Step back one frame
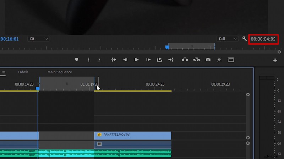 [x=125, y=60]
